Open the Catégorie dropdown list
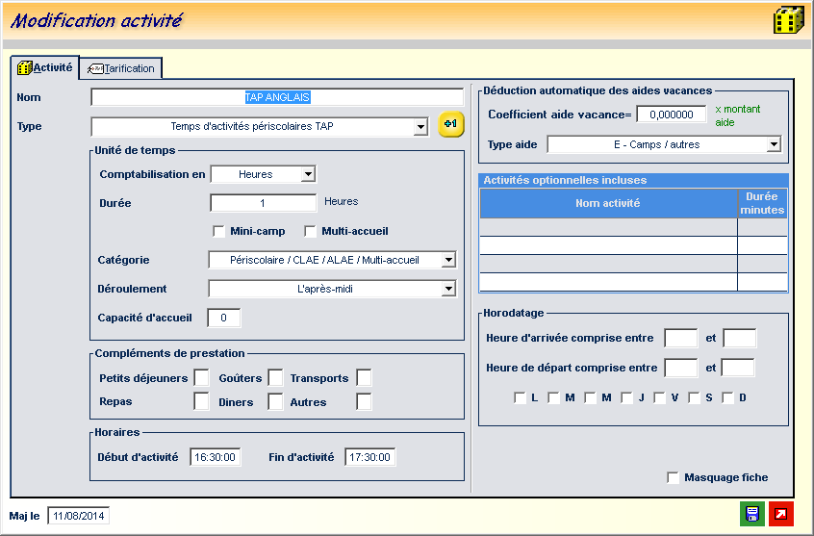814x536 pixels. [x=447, y=260]
